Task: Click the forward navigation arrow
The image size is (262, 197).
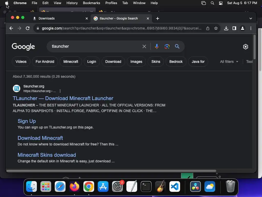Action: coord(19,28)
